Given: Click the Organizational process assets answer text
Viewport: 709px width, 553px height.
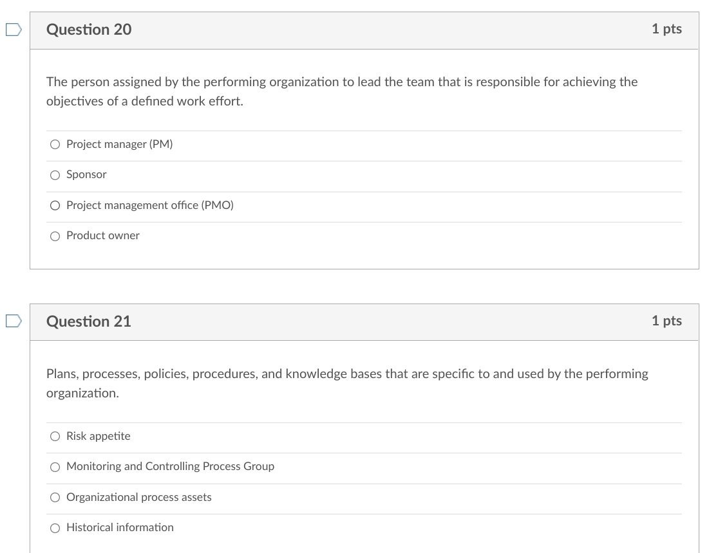Looking at the screenshot, I should click(x=139, y=497).
